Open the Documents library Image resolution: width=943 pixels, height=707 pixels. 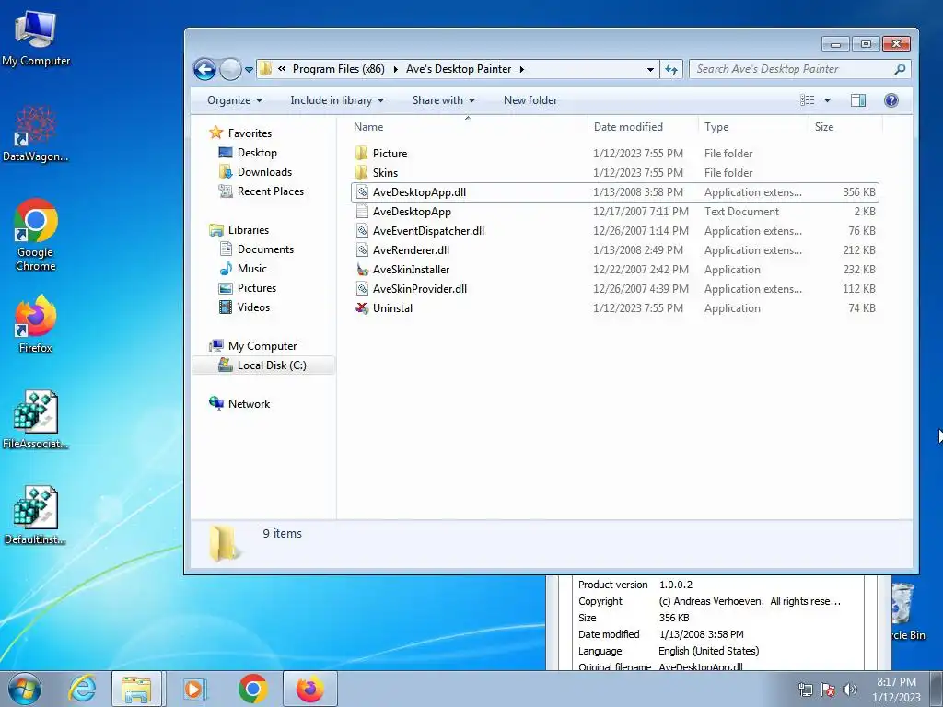265,249
